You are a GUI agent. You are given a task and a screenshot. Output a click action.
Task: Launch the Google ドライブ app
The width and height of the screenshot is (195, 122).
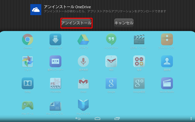[x=83, y=40]
